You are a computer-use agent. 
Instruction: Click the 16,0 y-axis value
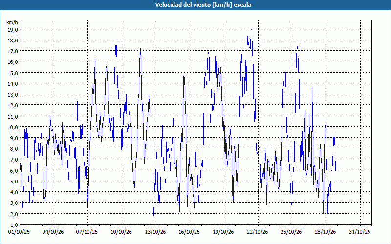(13, 62)
